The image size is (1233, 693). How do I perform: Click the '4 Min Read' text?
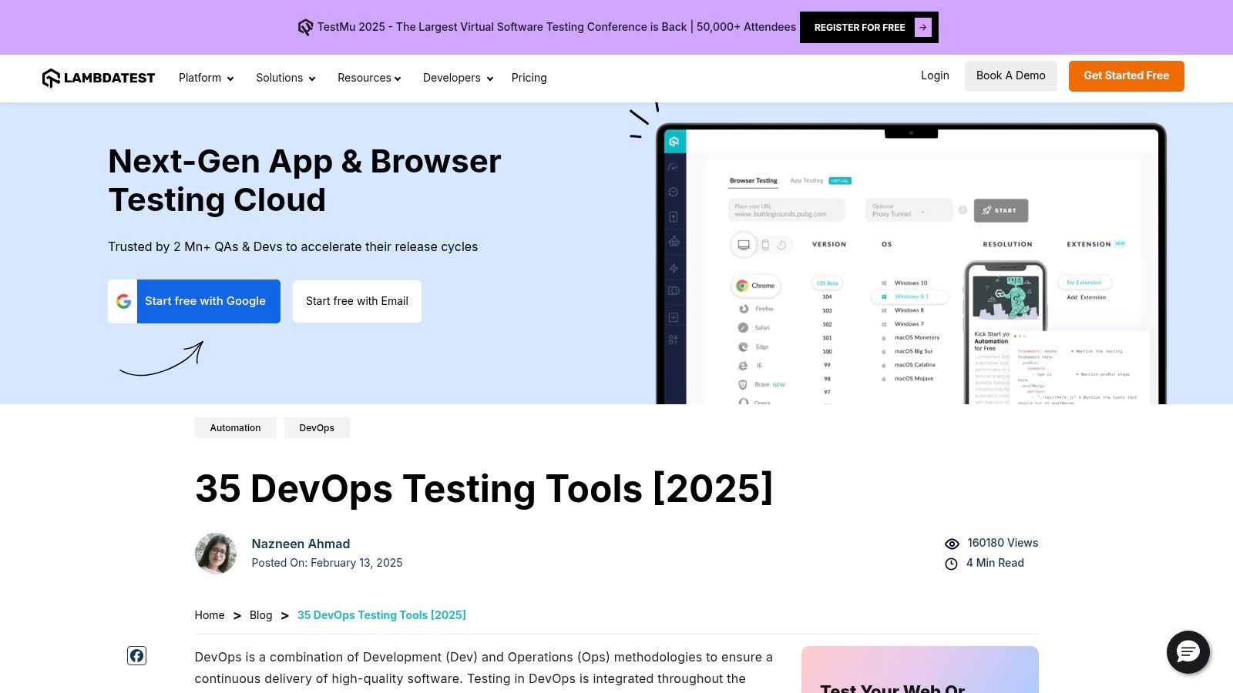click(x=995, y=563)
